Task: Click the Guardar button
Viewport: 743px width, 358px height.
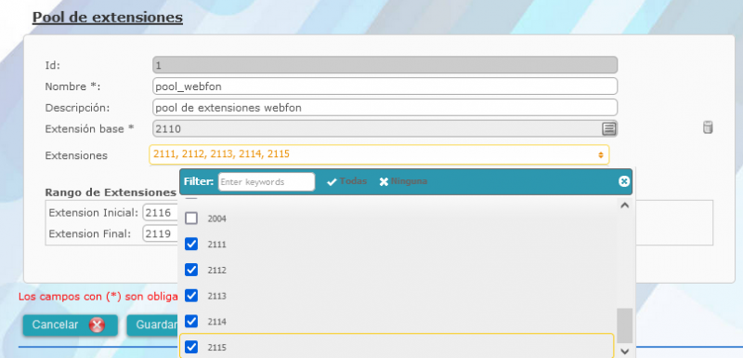Action: click(x=152, y=325)
